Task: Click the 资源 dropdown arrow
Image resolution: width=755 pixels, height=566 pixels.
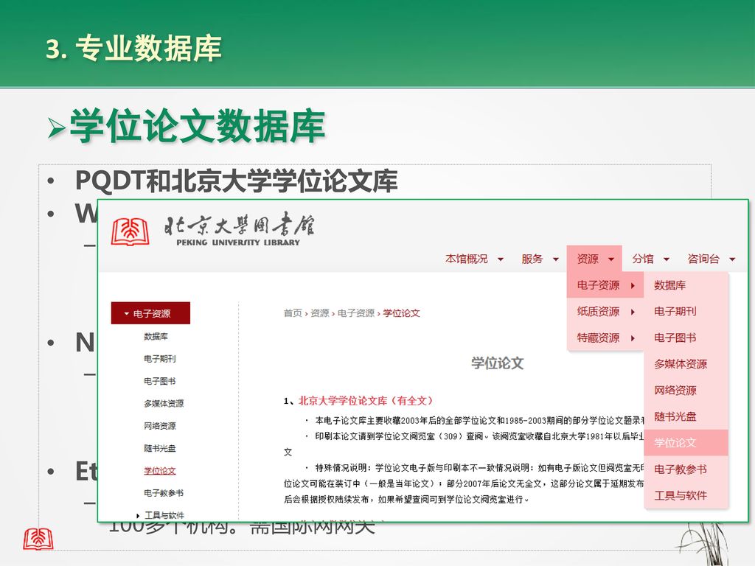Action: 611,259
